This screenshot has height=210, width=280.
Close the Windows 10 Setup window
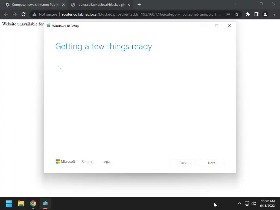(229, 26)
